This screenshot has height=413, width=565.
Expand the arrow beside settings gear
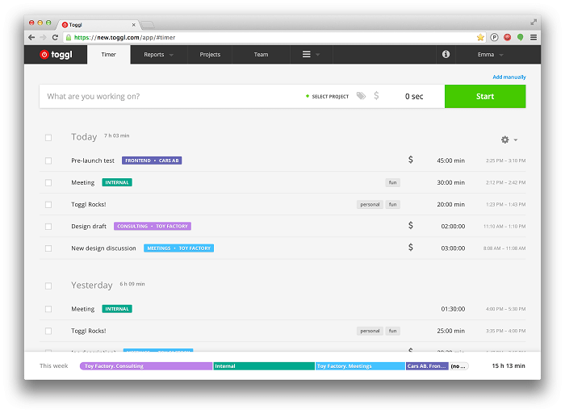click(516, 140)
